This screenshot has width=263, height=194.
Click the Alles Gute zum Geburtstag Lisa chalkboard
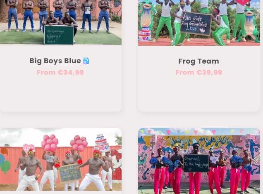coord(196,24)
